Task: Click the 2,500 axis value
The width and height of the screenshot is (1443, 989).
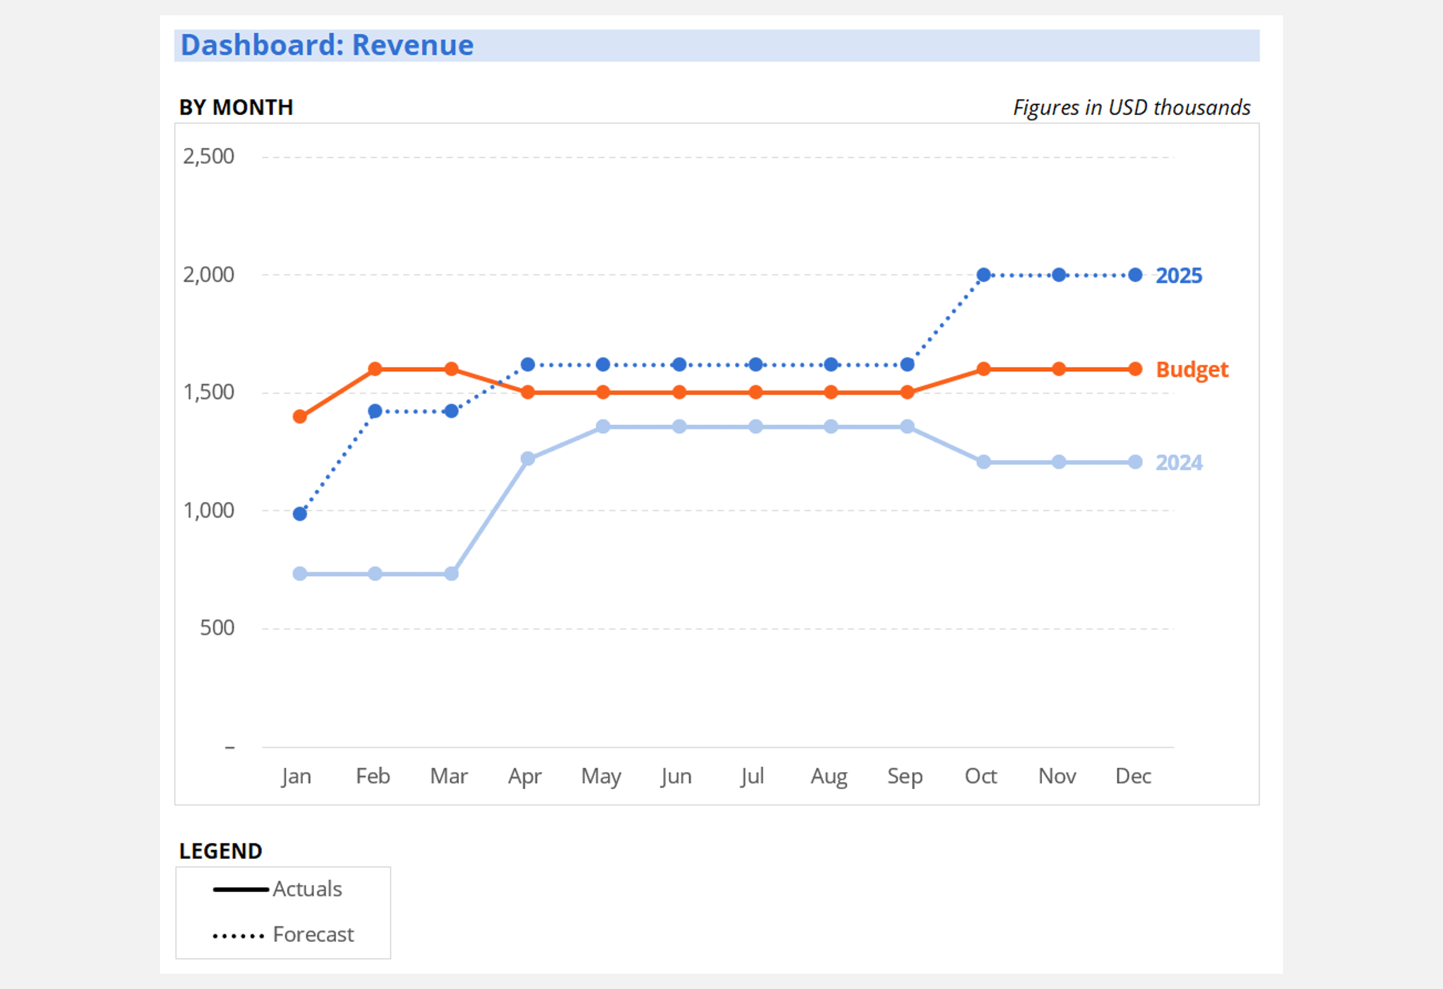Action: click(x=209, y=156)
